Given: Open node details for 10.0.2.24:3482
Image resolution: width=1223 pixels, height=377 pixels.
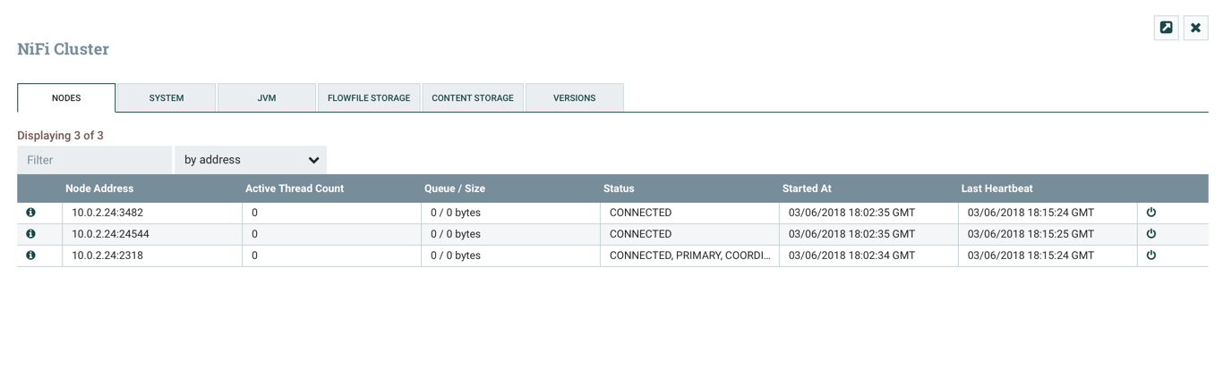Looking at the screenshot, I should (30, 213).
